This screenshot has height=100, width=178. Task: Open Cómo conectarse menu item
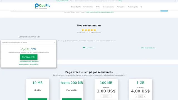tap(108, 7)
